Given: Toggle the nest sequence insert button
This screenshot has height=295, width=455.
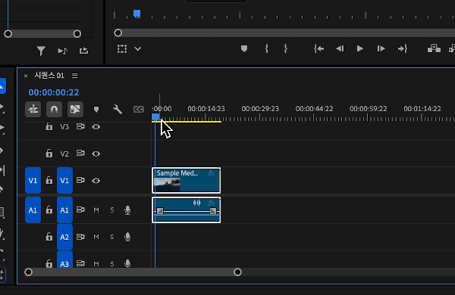Looking at the screenshot, I should 33,110.
